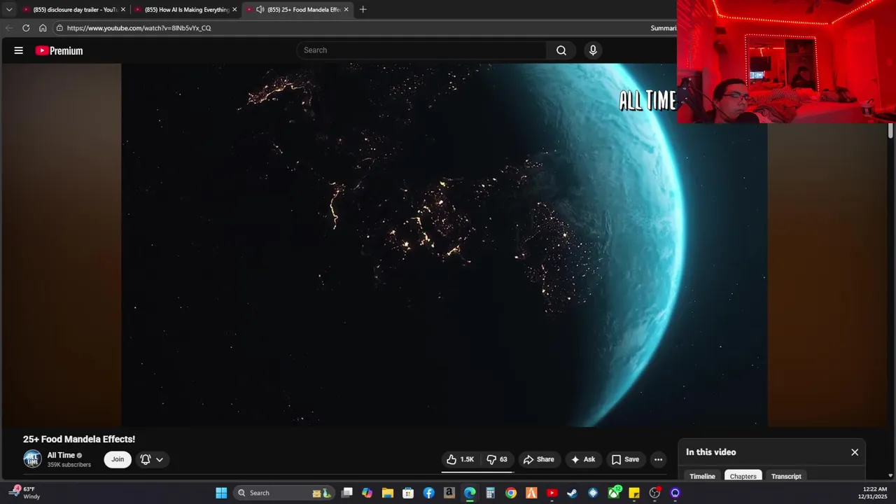The height and width of the screenshot is (504, 896).
Task: Open the Ask AI button
Action: (x=583, y=459)
